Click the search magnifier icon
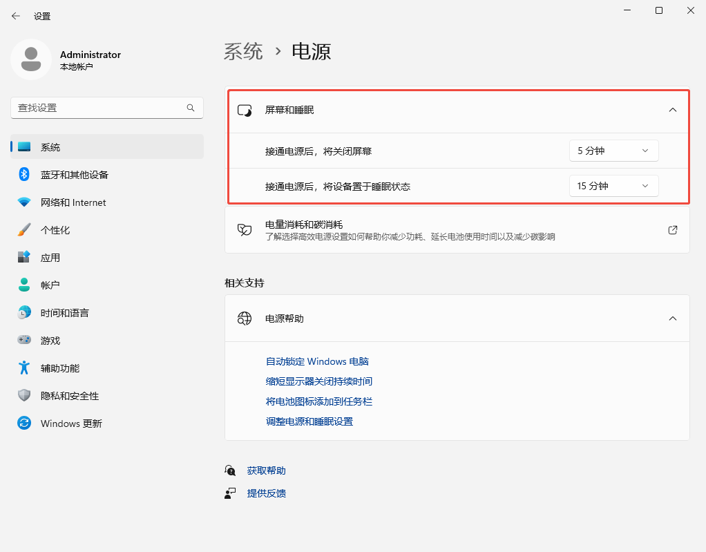The width and height of the screenshot is (706, 552). pos(191,108)
